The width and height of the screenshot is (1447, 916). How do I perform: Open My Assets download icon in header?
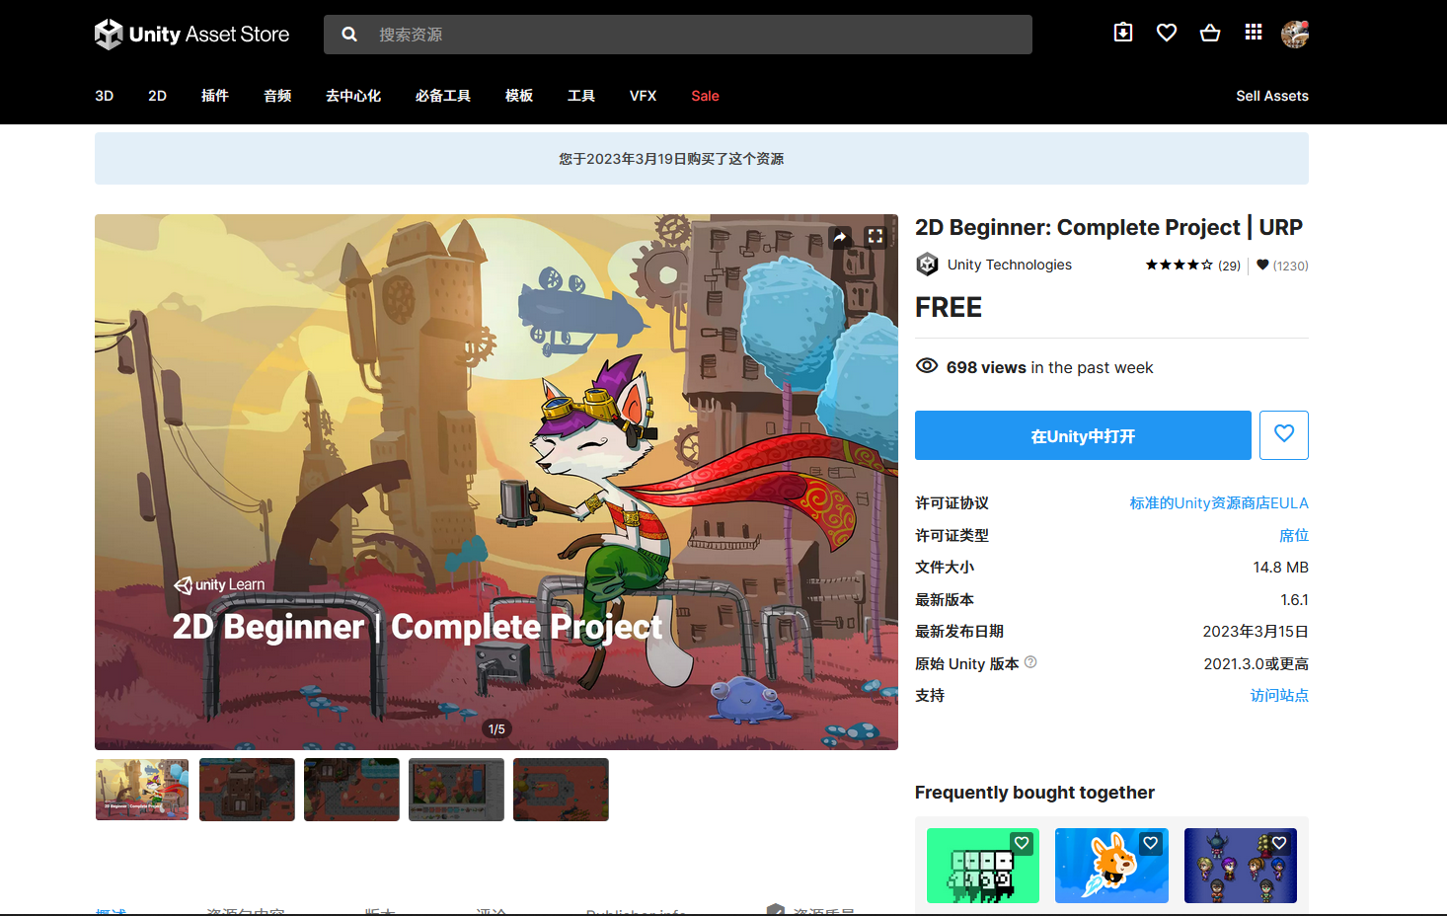click(1123, 33)
